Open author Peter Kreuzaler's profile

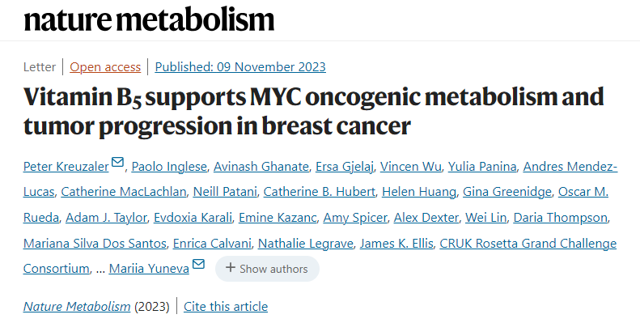[66, 167]
